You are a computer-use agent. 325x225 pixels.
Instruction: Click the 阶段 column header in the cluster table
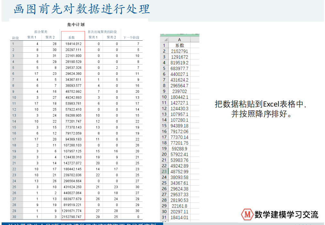click(16, 38)
